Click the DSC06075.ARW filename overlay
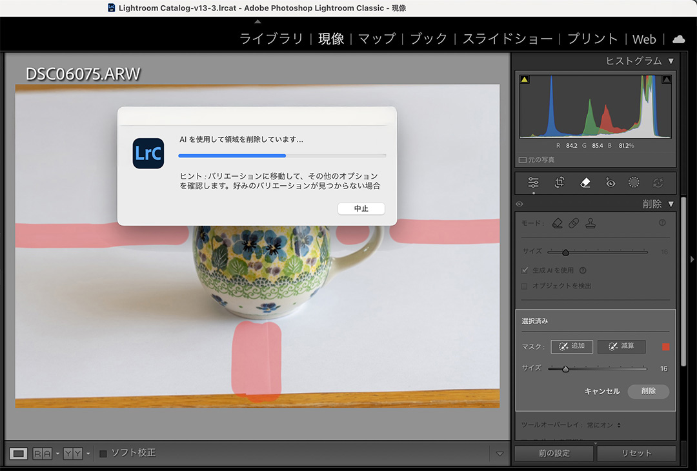Screen dimensions: 697x471 coord(83,74)
